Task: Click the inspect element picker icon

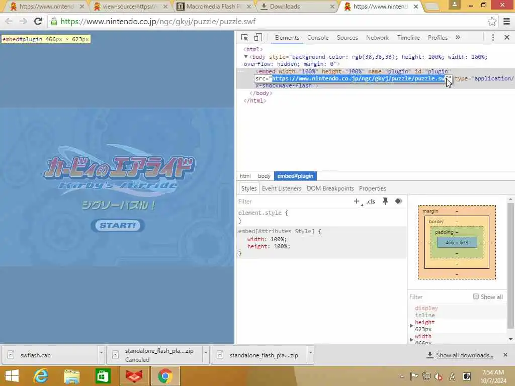Action: (244, 37)
